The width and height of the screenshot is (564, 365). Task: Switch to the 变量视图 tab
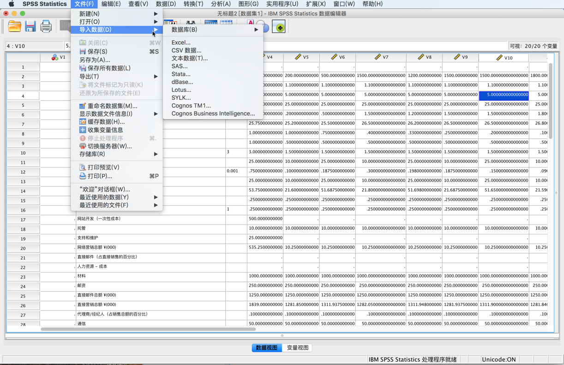click(x=298, y=348)
